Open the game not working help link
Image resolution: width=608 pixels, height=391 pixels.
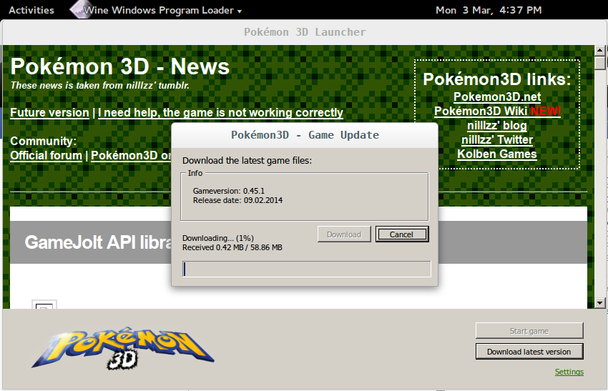tap(220, 113)
